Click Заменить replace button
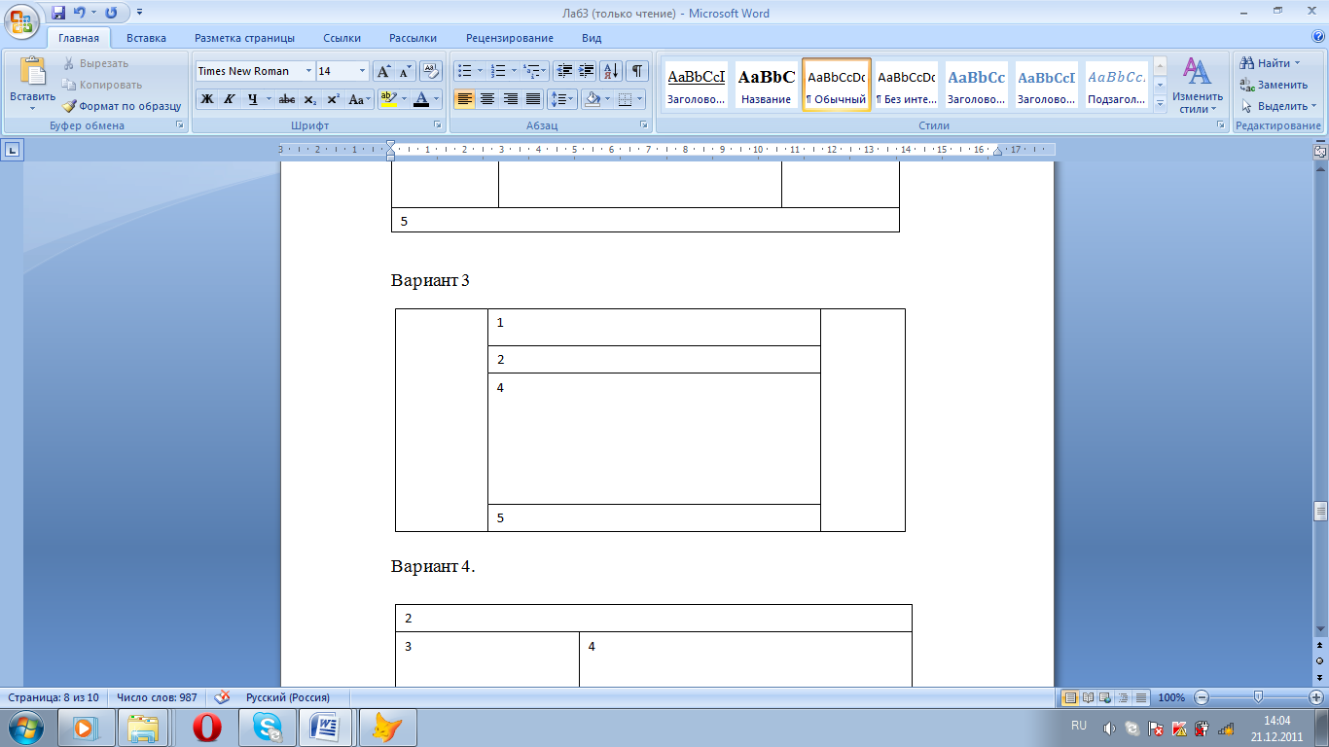The width and height of the screenshot is (1329, 747). [1274, 85]
